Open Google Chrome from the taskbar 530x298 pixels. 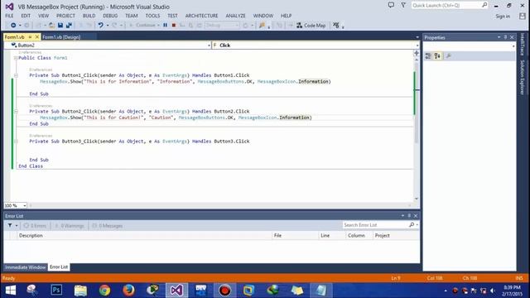pyautogui.click(x=105, y=291)
